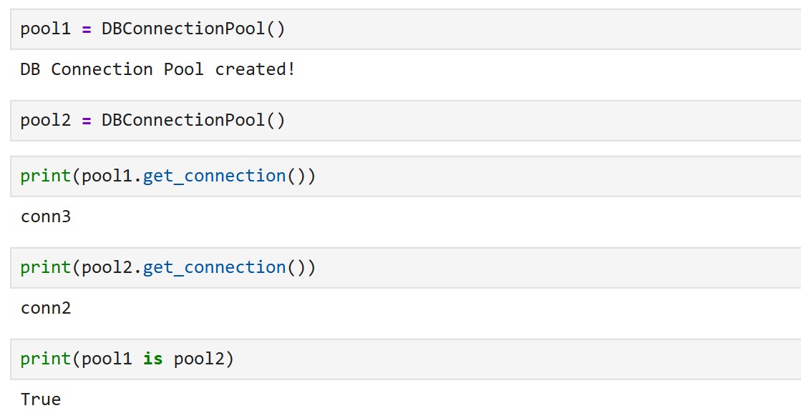
Task: Select the conn2 output text
Action: point(46,309)
